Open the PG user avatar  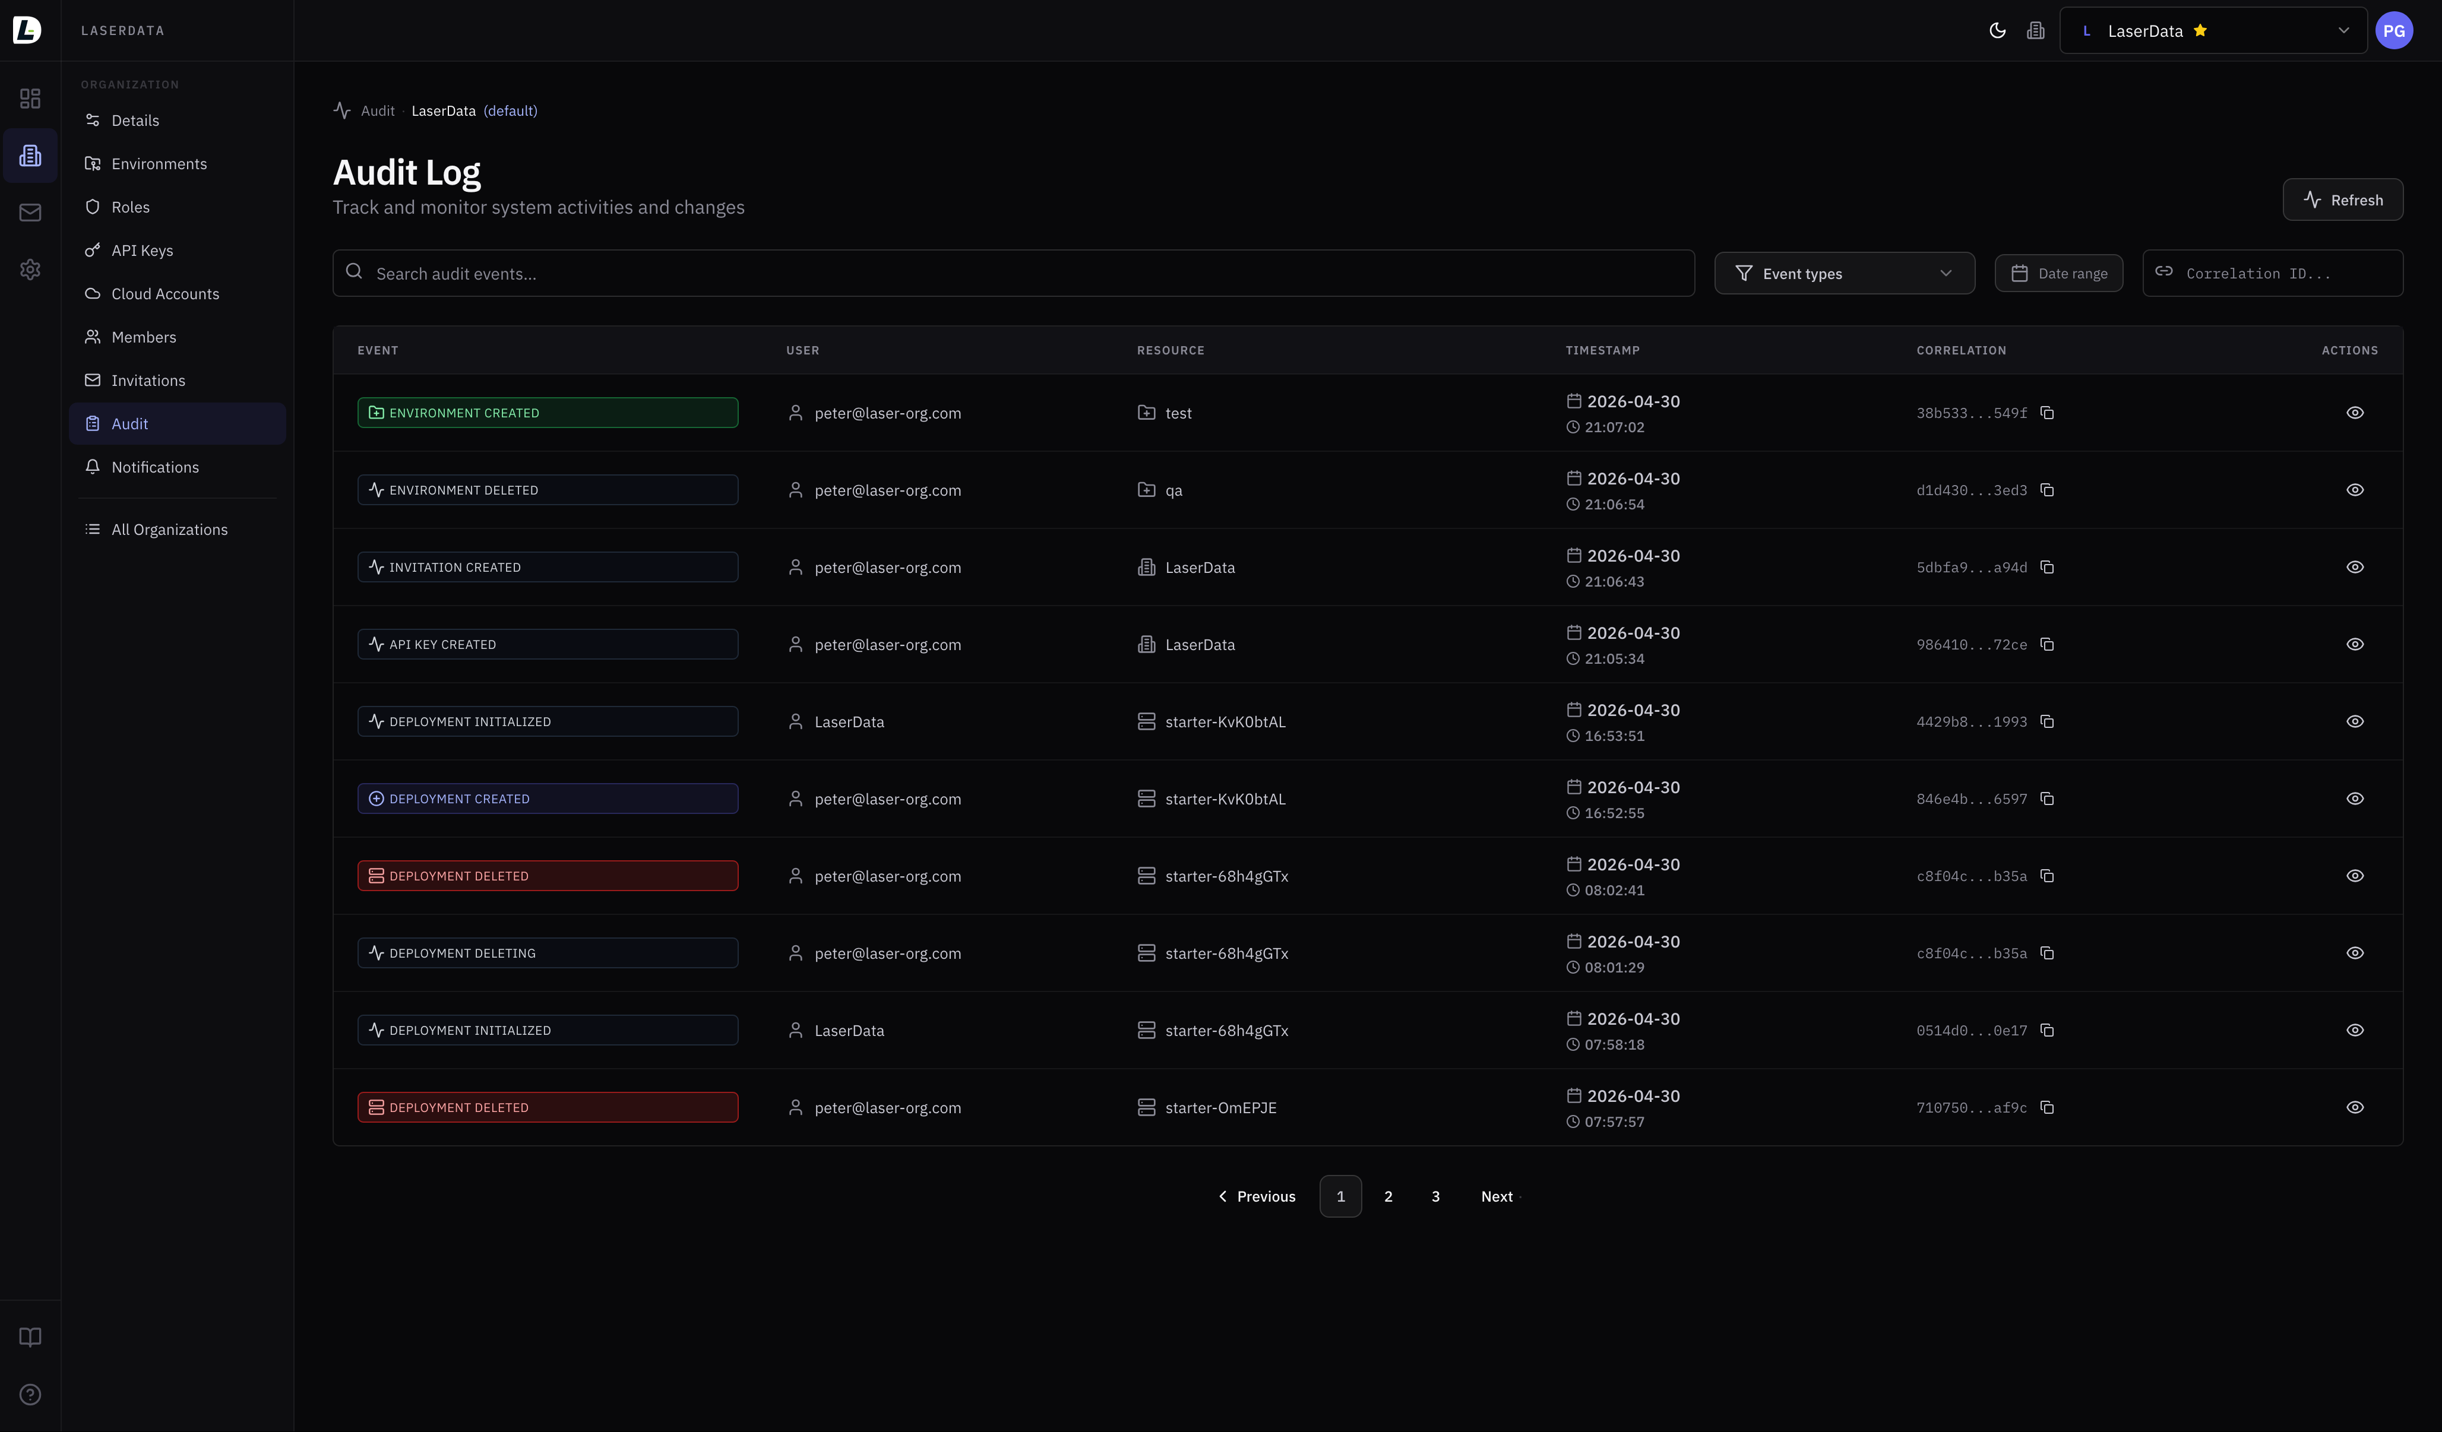tap(2393, 30)
